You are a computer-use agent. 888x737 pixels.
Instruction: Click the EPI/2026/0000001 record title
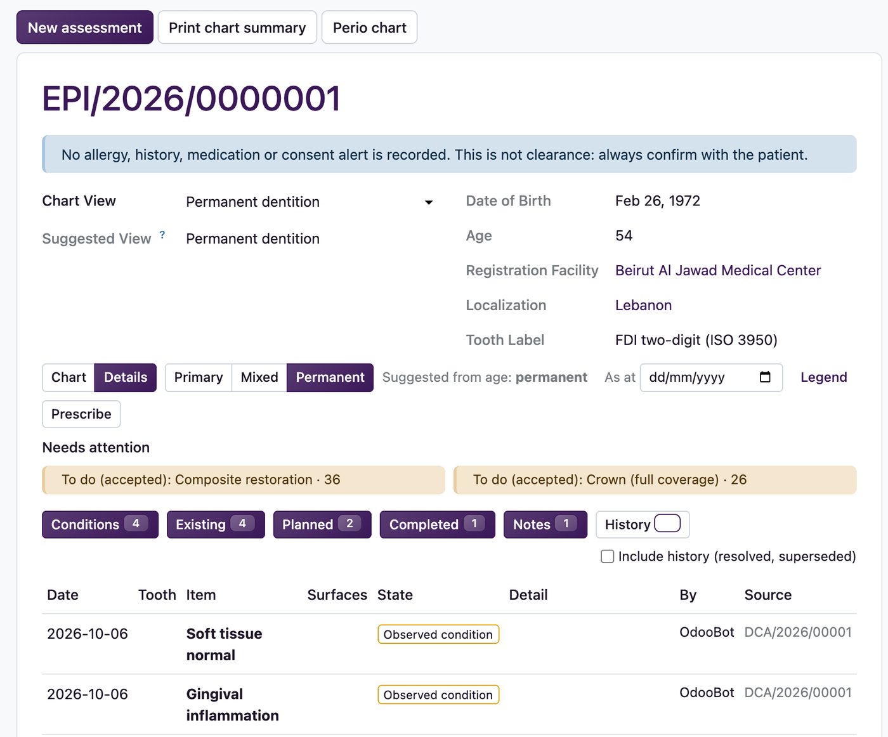(x=192, y=99)
